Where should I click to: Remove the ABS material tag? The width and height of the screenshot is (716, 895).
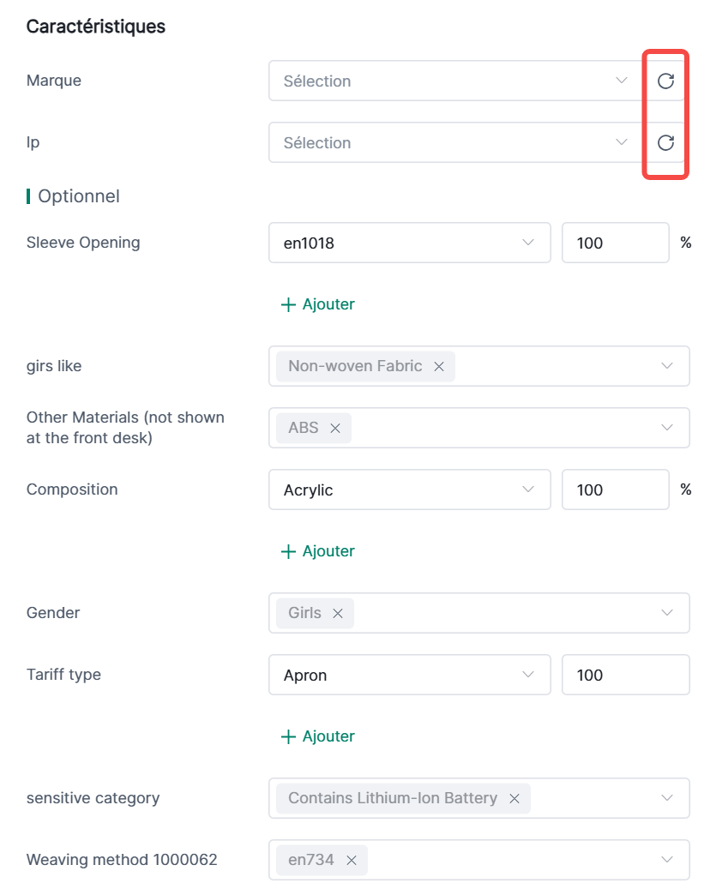(335, 429)
